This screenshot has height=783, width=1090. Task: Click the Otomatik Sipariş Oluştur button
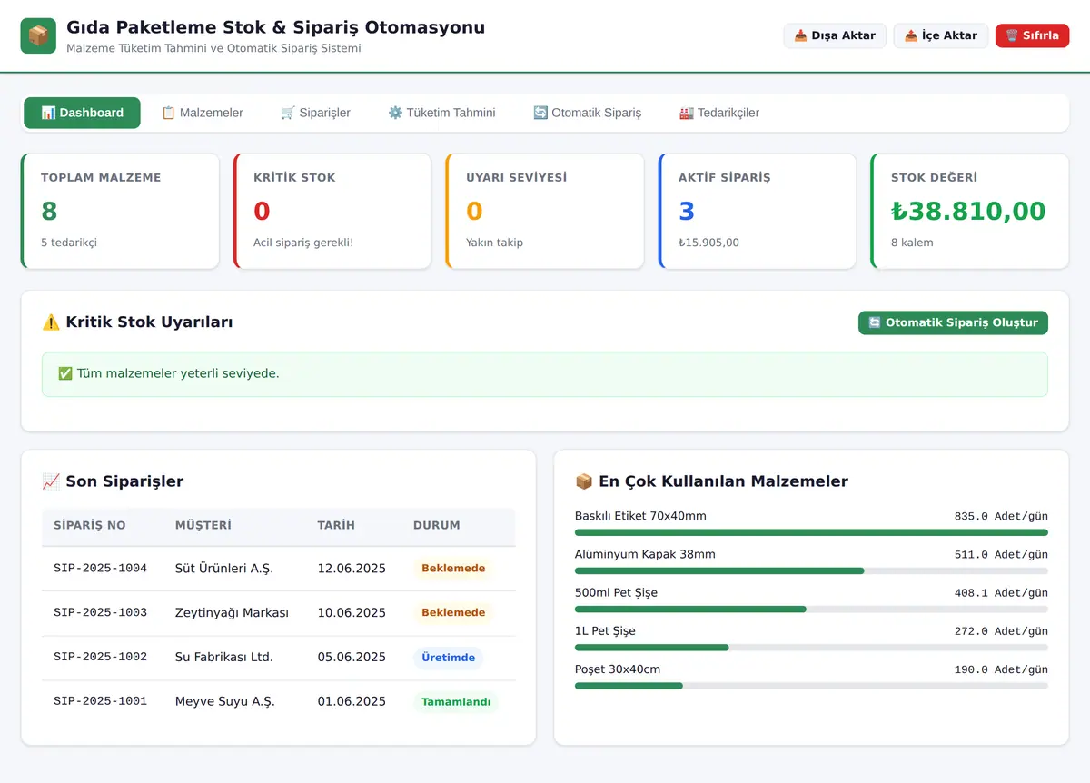click(953, 322)
